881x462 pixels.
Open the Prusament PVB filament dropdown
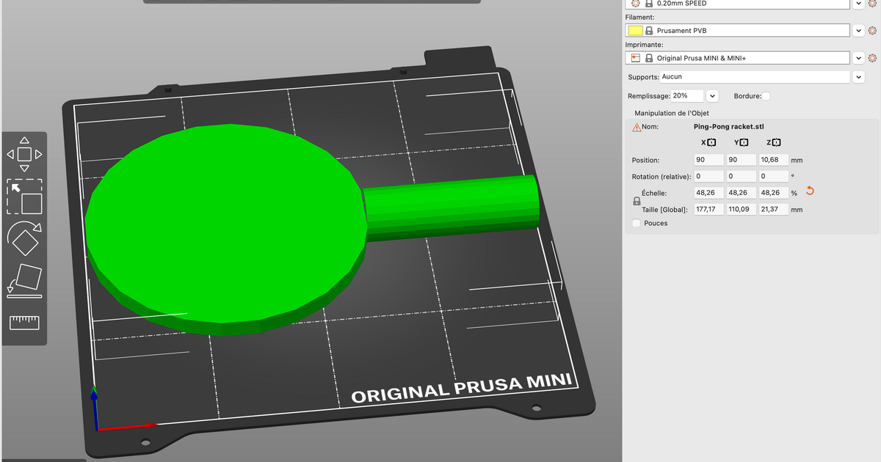click(x=858, y=30)
